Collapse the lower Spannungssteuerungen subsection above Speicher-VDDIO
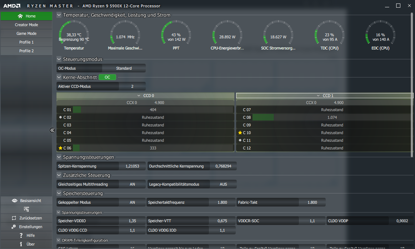 click(x=59, y=212)
